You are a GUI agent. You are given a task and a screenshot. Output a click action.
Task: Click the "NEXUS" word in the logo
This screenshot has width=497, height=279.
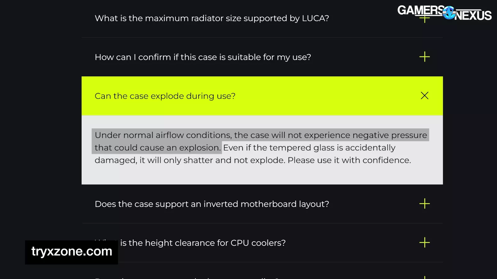473,15
